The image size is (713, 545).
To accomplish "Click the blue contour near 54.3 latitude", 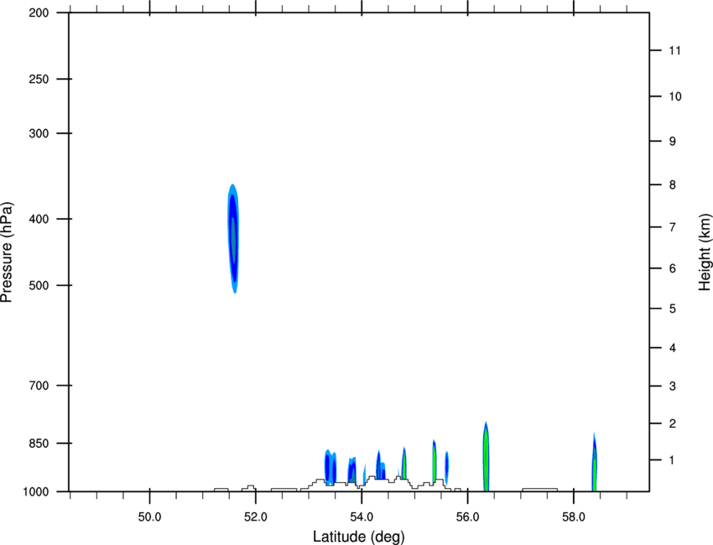I will tap(381, 465).
